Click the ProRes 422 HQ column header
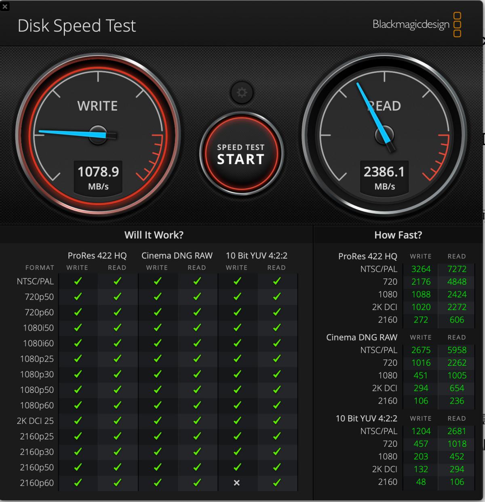 pyautogui.click(x=97, y=255)
